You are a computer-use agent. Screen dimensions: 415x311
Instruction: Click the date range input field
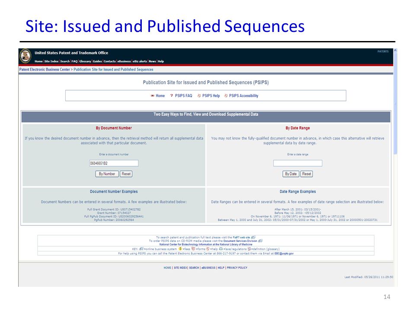click(x=298, y=163)
